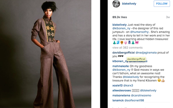Open lanamck commenter profile

coord(118,100)
